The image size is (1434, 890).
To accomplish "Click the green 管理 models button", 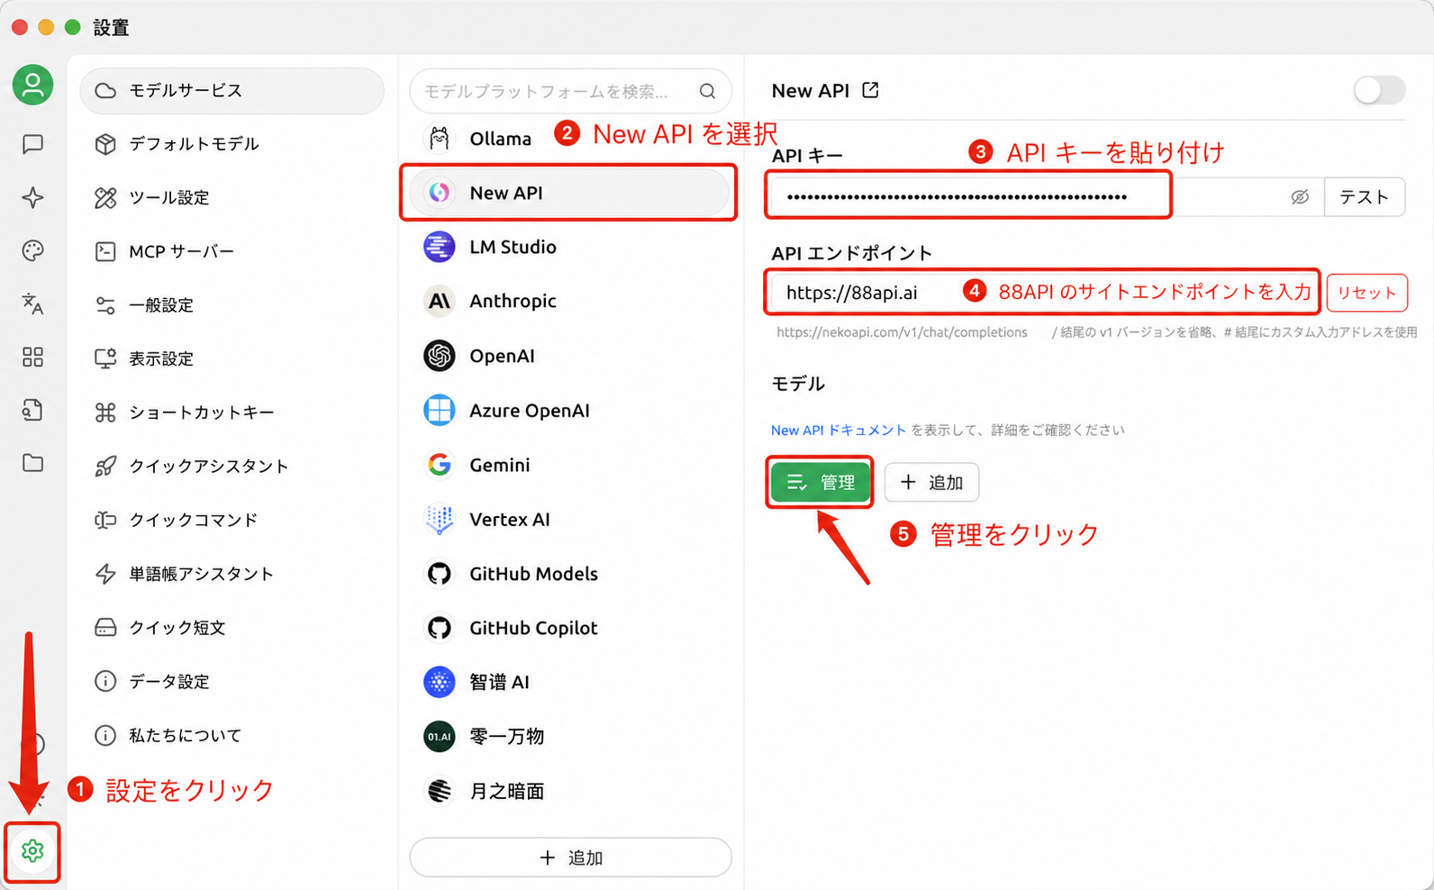I will pyautogui.click(x=820, y=483).
